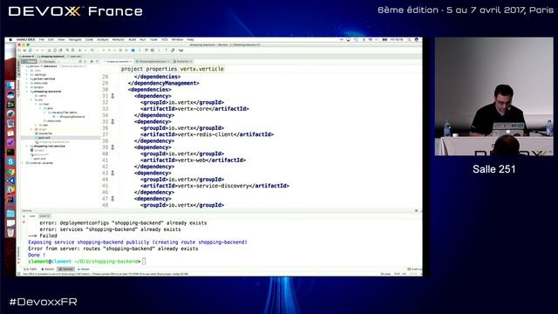Open the View menu
The width and height of the screenshot is (558, 314).
pyautogui.click(x=61, y=39)
